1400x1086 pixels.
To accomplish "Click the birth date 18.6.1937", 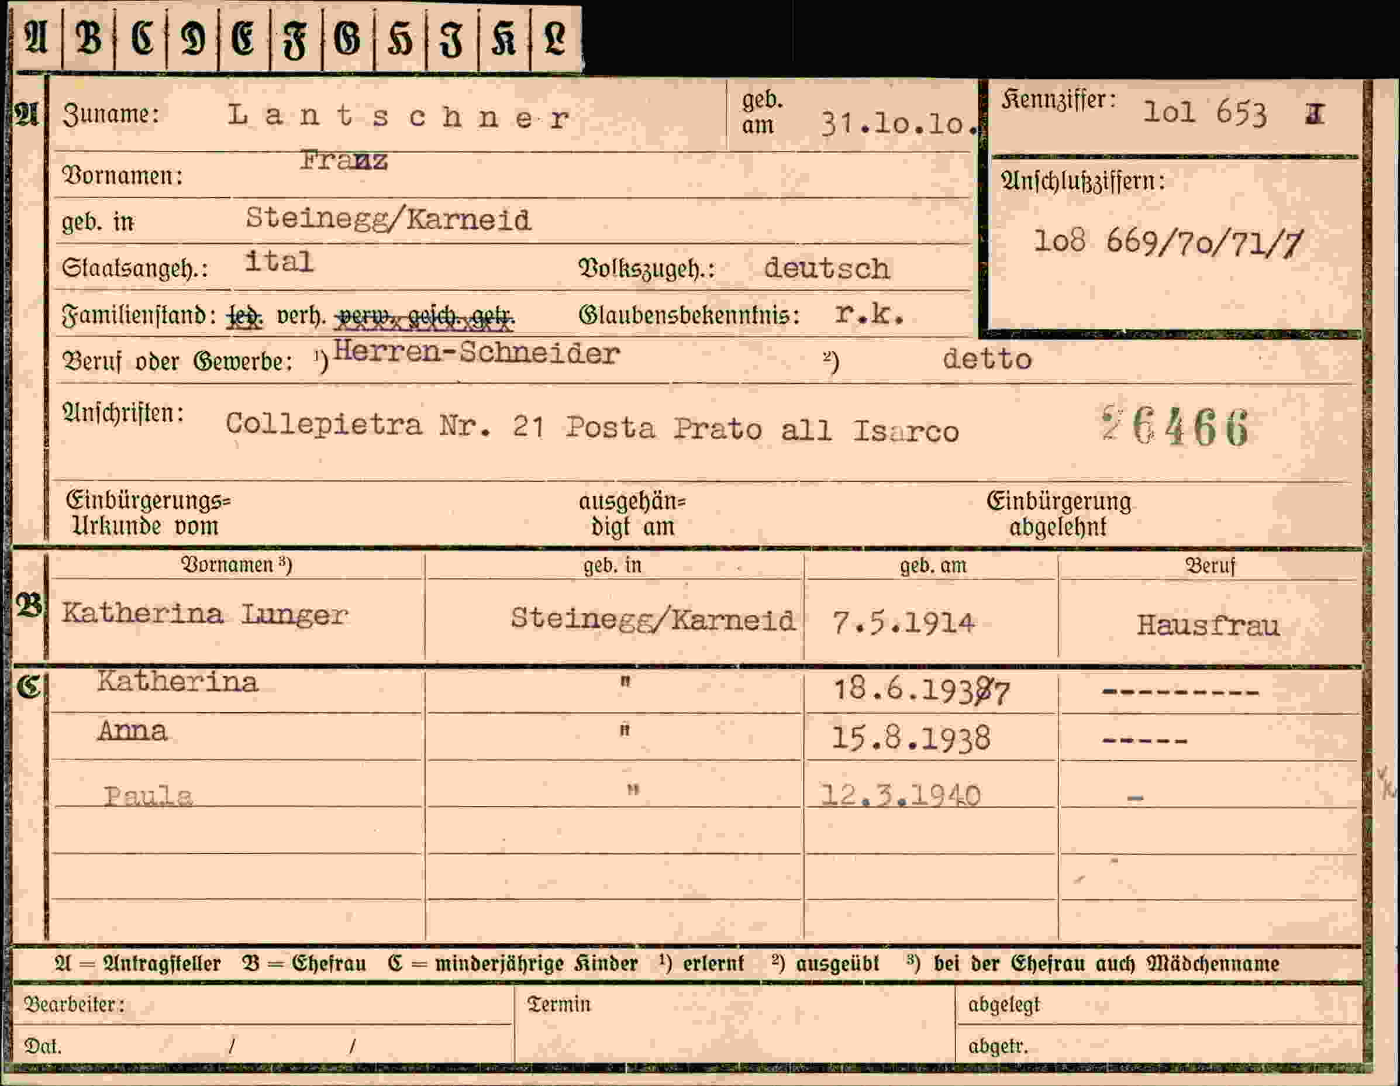I will pyautogui.click(x=921, y=691).
